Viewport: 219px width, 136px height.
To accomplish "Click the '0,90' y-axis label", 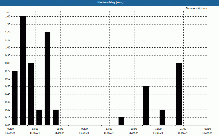I will click(x=8, y=55).
